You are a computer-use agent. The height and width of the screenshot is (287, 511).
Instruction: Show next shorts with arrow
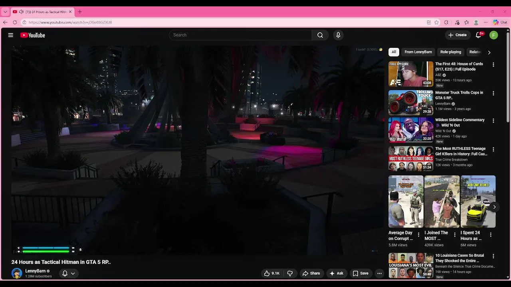click(494, 207)
